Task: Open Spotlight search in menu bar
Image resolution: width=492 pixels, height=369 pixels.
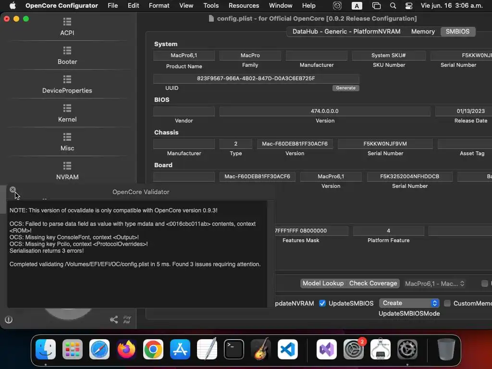Action: pos(393,6)
